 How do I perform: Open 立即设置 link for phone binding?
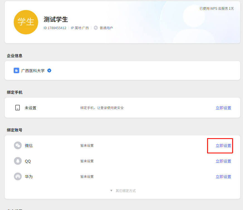click(x=223, y=108)
